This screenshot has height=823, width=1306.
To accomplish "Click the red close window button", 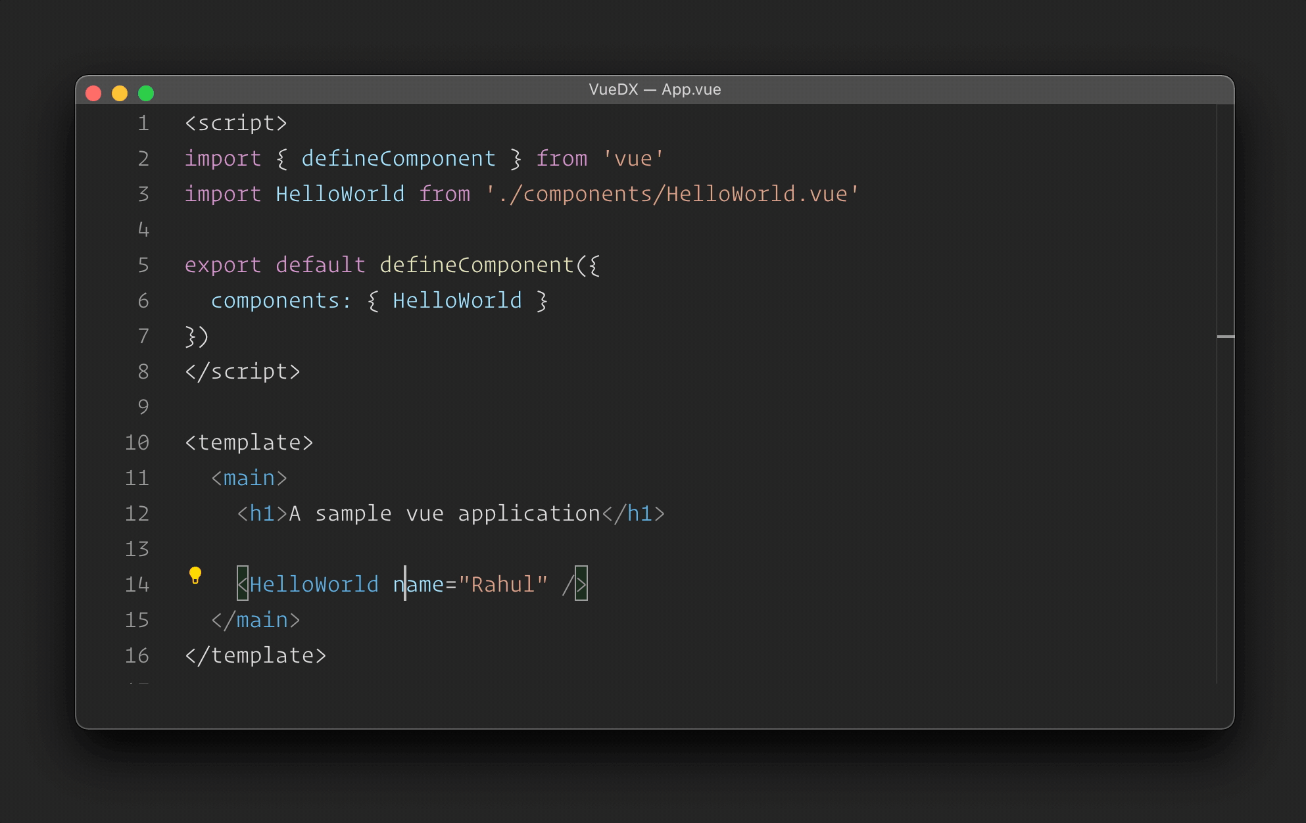I will (93, 93).
